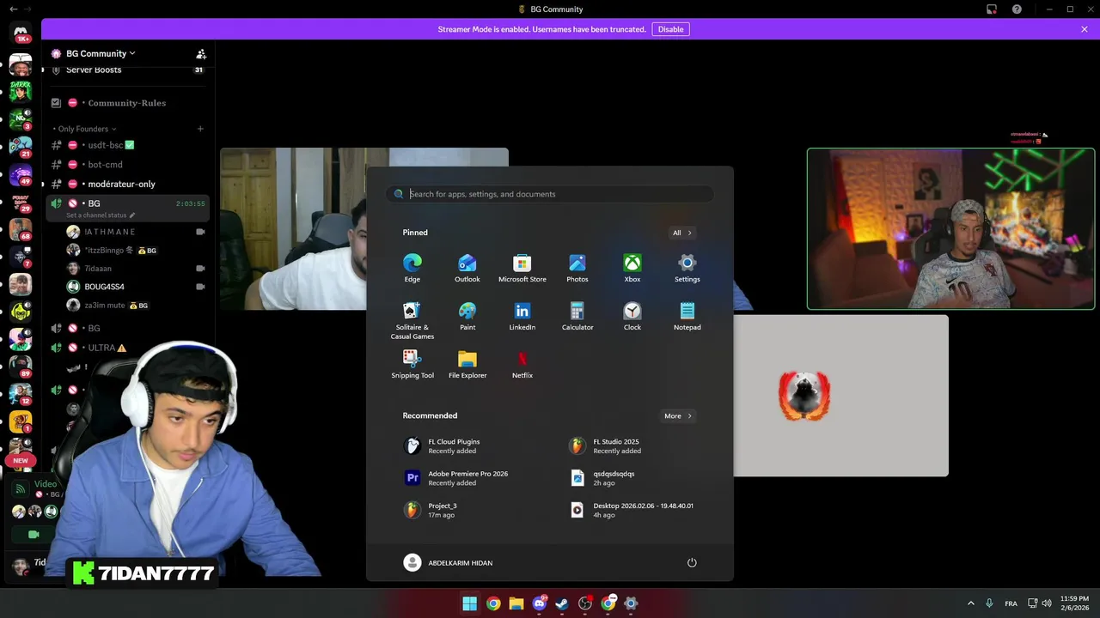
Task: Launch Microsoft Store from Start menu
Action: pos(522,268)
